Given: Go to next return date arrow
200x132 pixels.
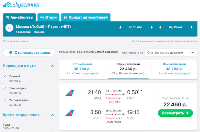Looking at the screenshot, I should 192,27.
